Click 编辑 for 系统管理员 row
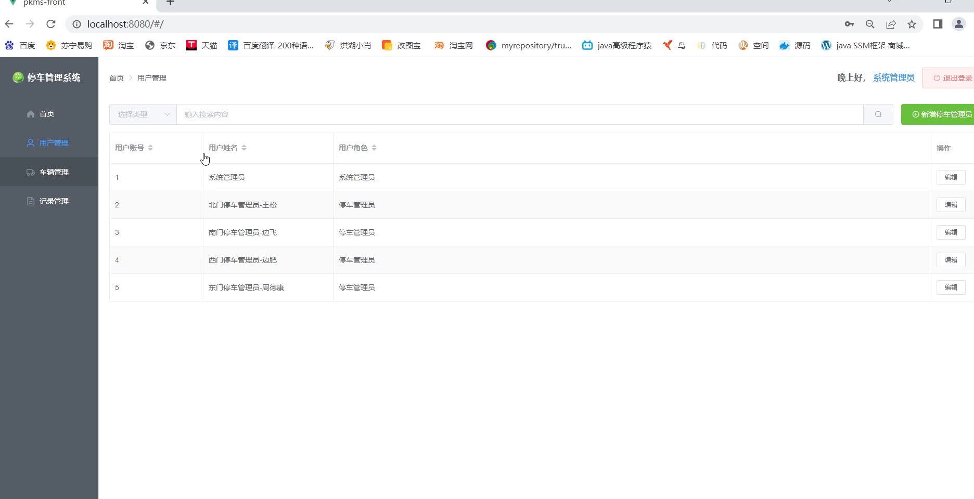Viewport: 974px width, 499px height. 951,177
